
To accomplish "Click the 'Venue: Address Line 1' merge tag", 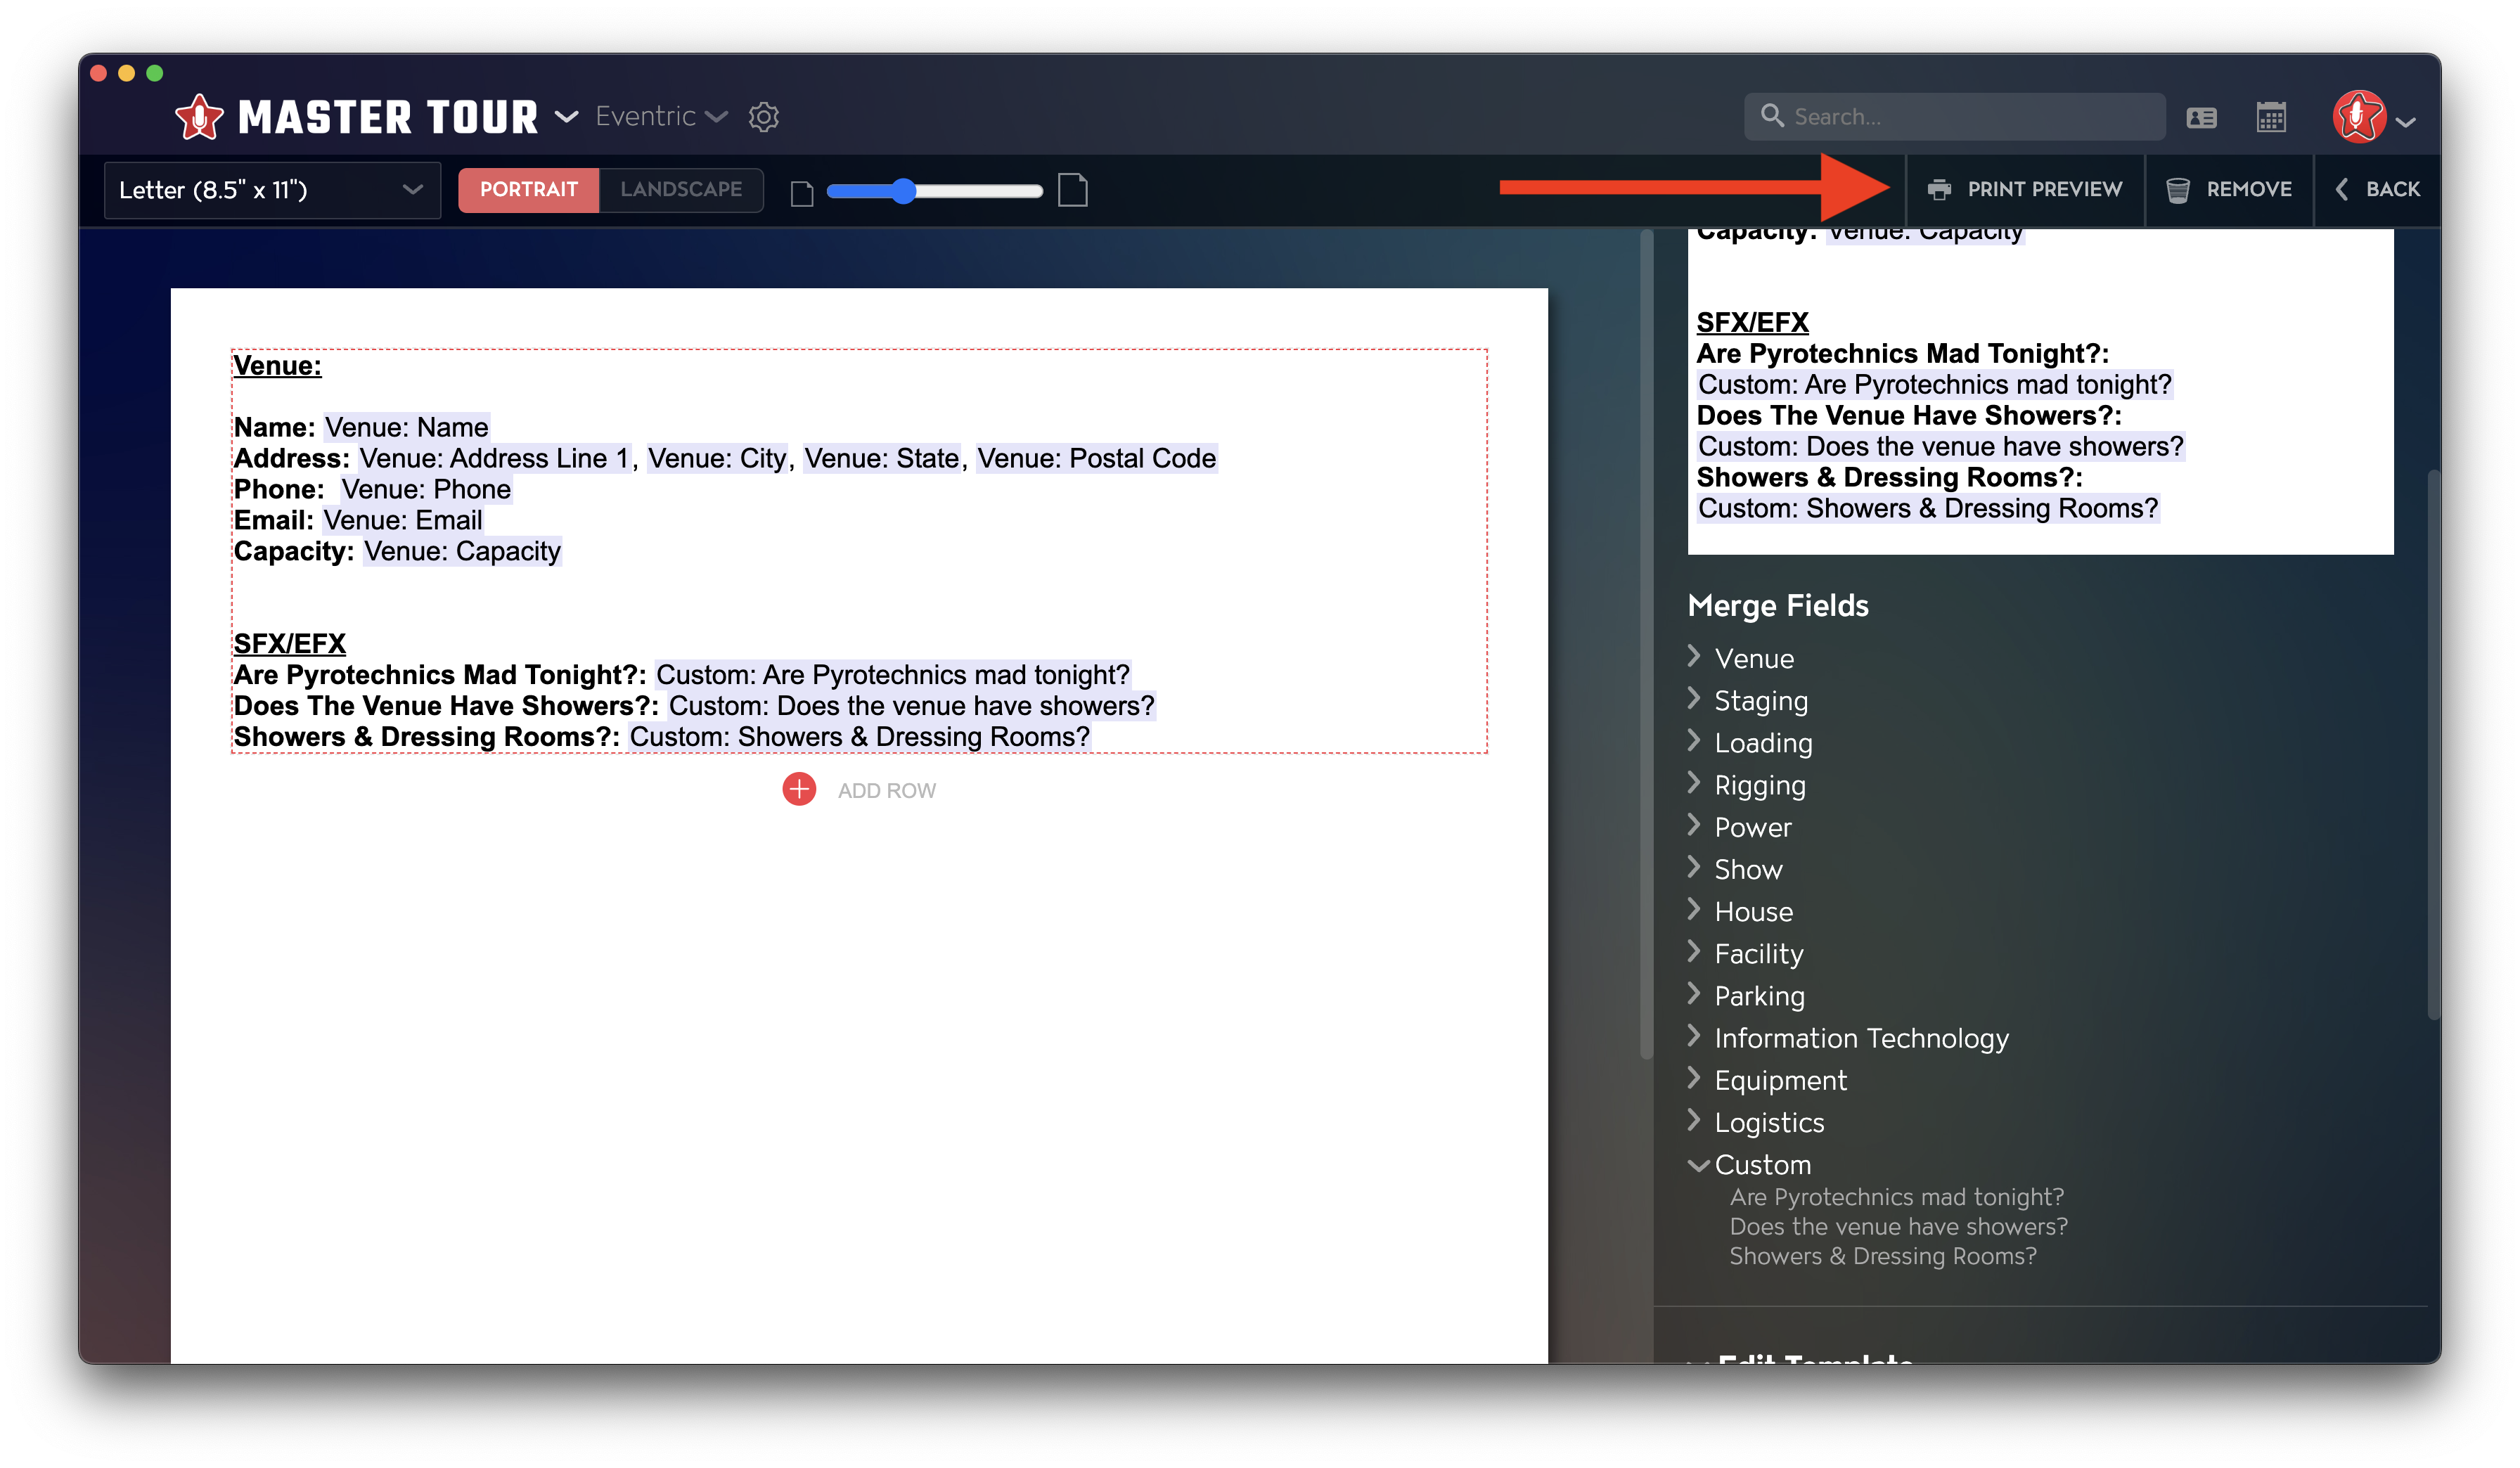I will click(494, 458).
